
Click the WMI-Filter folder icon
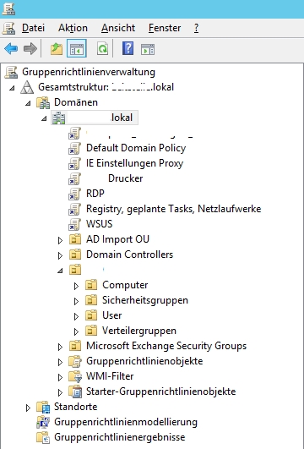(x=75, y=376)
